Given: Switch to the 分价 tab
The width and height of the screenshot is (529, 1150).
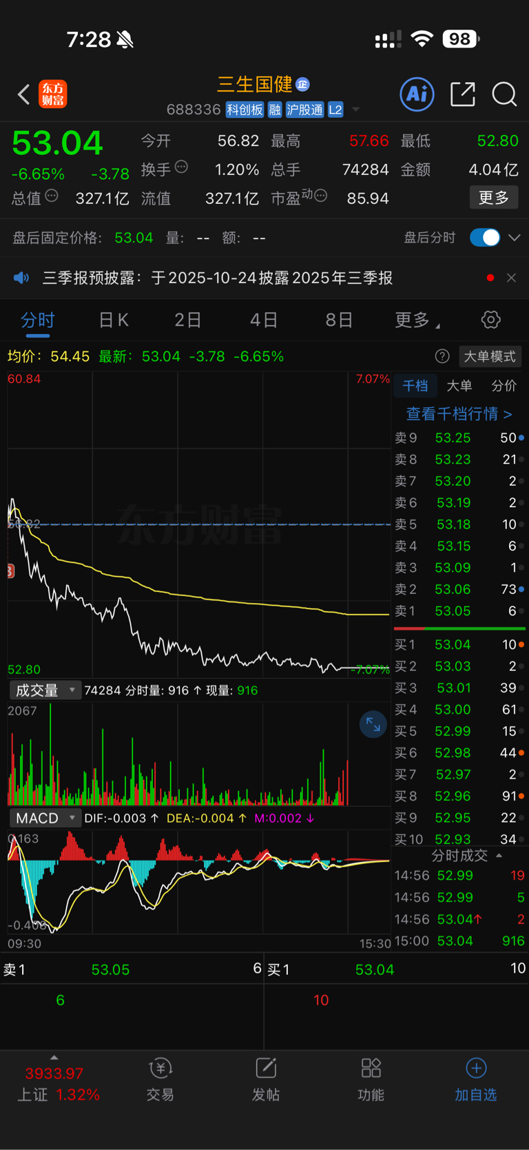Looking at the screenshot, I should [x=504, y=386].
